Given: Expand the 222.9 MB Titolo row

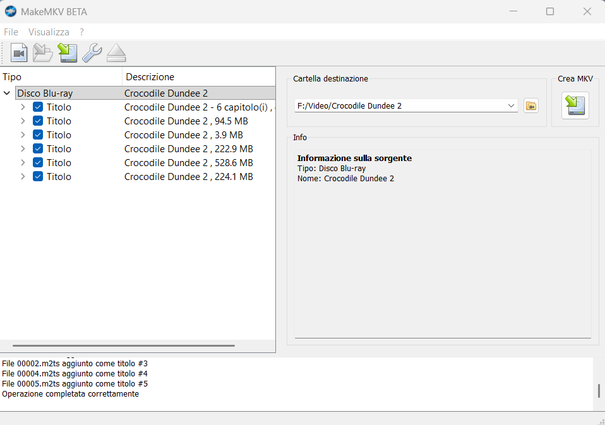Looking at the screenshot, I should click(x=23, y=149).
